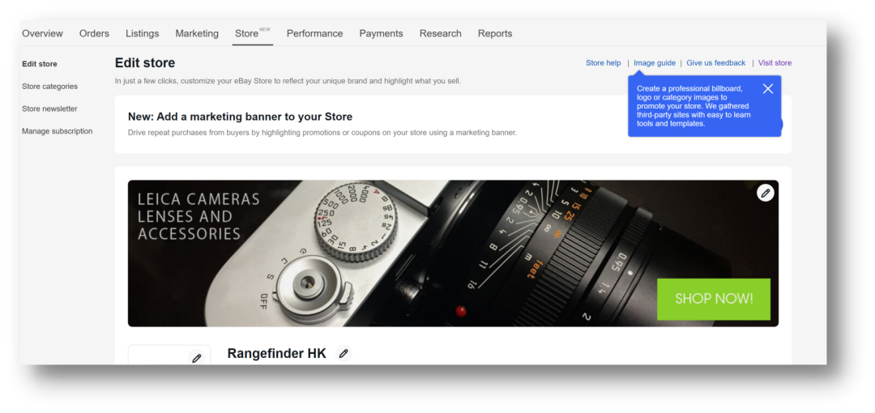Viewport: 875px width, 413px height.
Task: Edit the store logo using pencil icon
Action: point(196,357)
